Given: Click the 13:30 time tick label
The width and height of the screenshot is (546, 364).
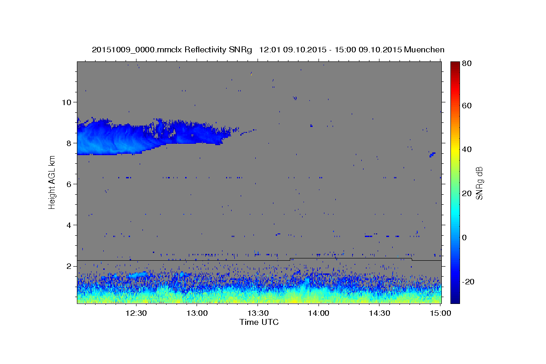Looking at the screenshot, I should click(x=258, y=313).
